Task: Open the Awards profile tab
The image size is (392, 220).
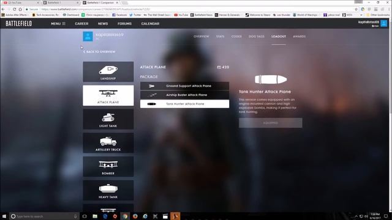Action: (x=300, y=37)
